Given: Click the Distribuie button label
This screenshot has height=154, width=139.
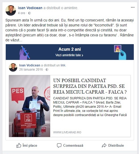Looking at the screenshot, I should coord(116,145).
